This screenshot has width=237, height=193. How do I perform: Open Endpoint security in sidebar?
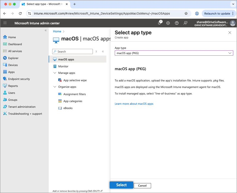[19, 79]
